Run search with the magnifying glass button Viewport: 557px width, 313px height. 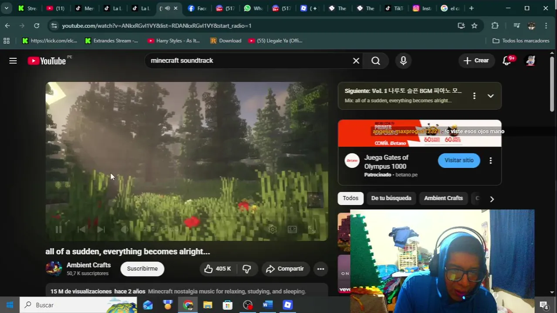[376, 61]
